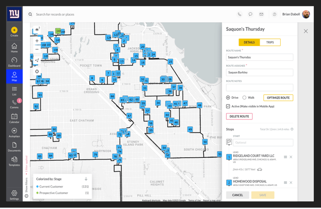Select the Map sidebar item
This screenshot has width=321, height=209.
tap(14, 76)
